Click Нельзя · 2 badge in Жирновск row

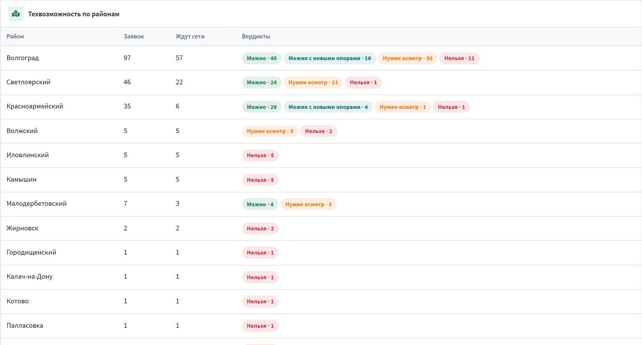pyautogui.click(x=260, y=229)
